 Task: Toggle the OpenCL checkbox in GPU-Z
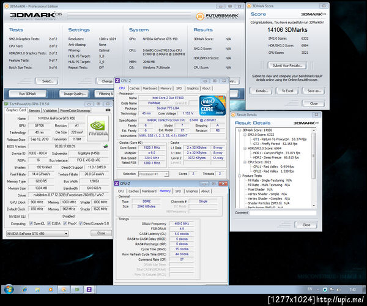[x=31, y=223]
